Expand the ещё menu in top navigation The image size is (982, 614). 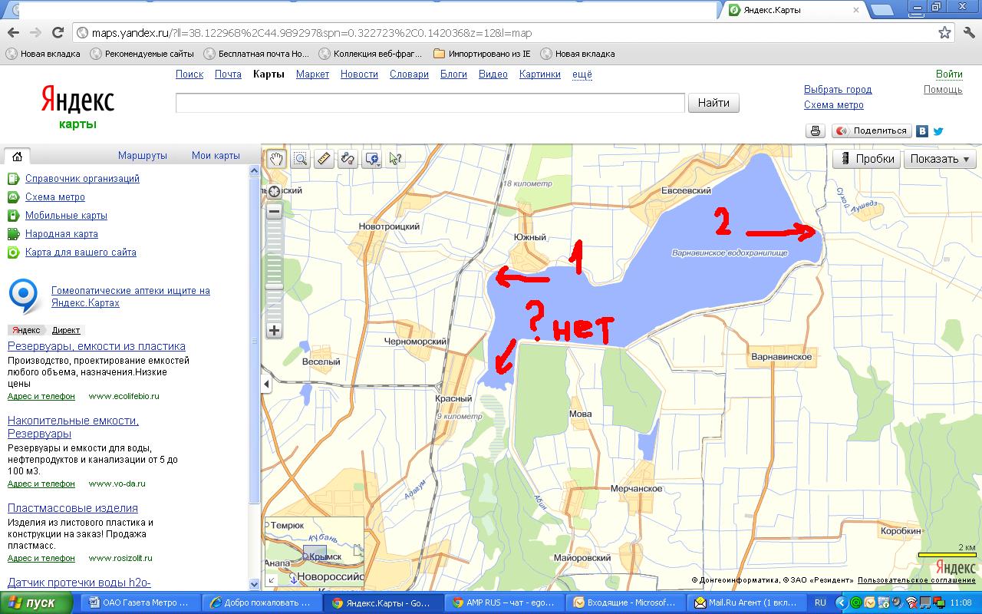point(582,74)
